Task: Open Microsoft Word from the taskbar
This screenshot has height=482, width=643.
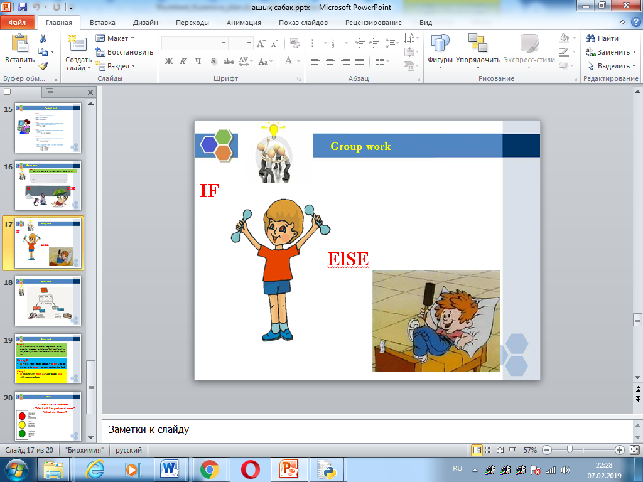Action: tap(170, 469)
